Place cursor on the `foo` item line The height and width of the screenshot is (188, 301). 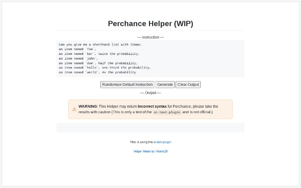[77, 49]
